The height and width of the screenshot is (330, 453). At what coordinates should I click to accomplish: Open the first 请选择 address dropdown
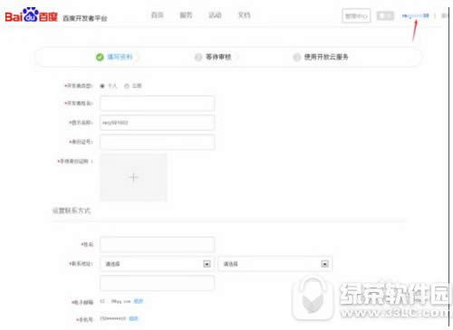[157, 264]
